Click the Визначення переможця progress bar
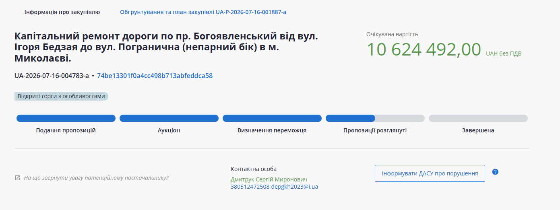560x210 pixels. point(272,118)
